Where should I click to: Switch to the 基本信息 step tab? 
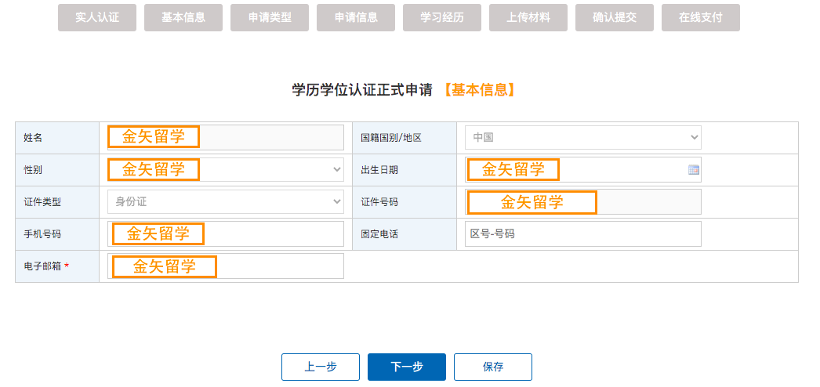click(x=183, y=17)
